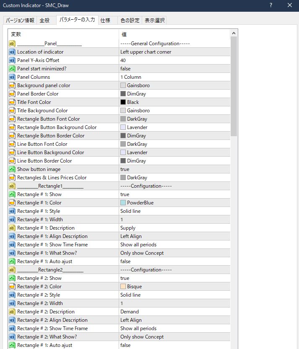Click the color icon for Rectangle Button Background Color

pos(12,127)
